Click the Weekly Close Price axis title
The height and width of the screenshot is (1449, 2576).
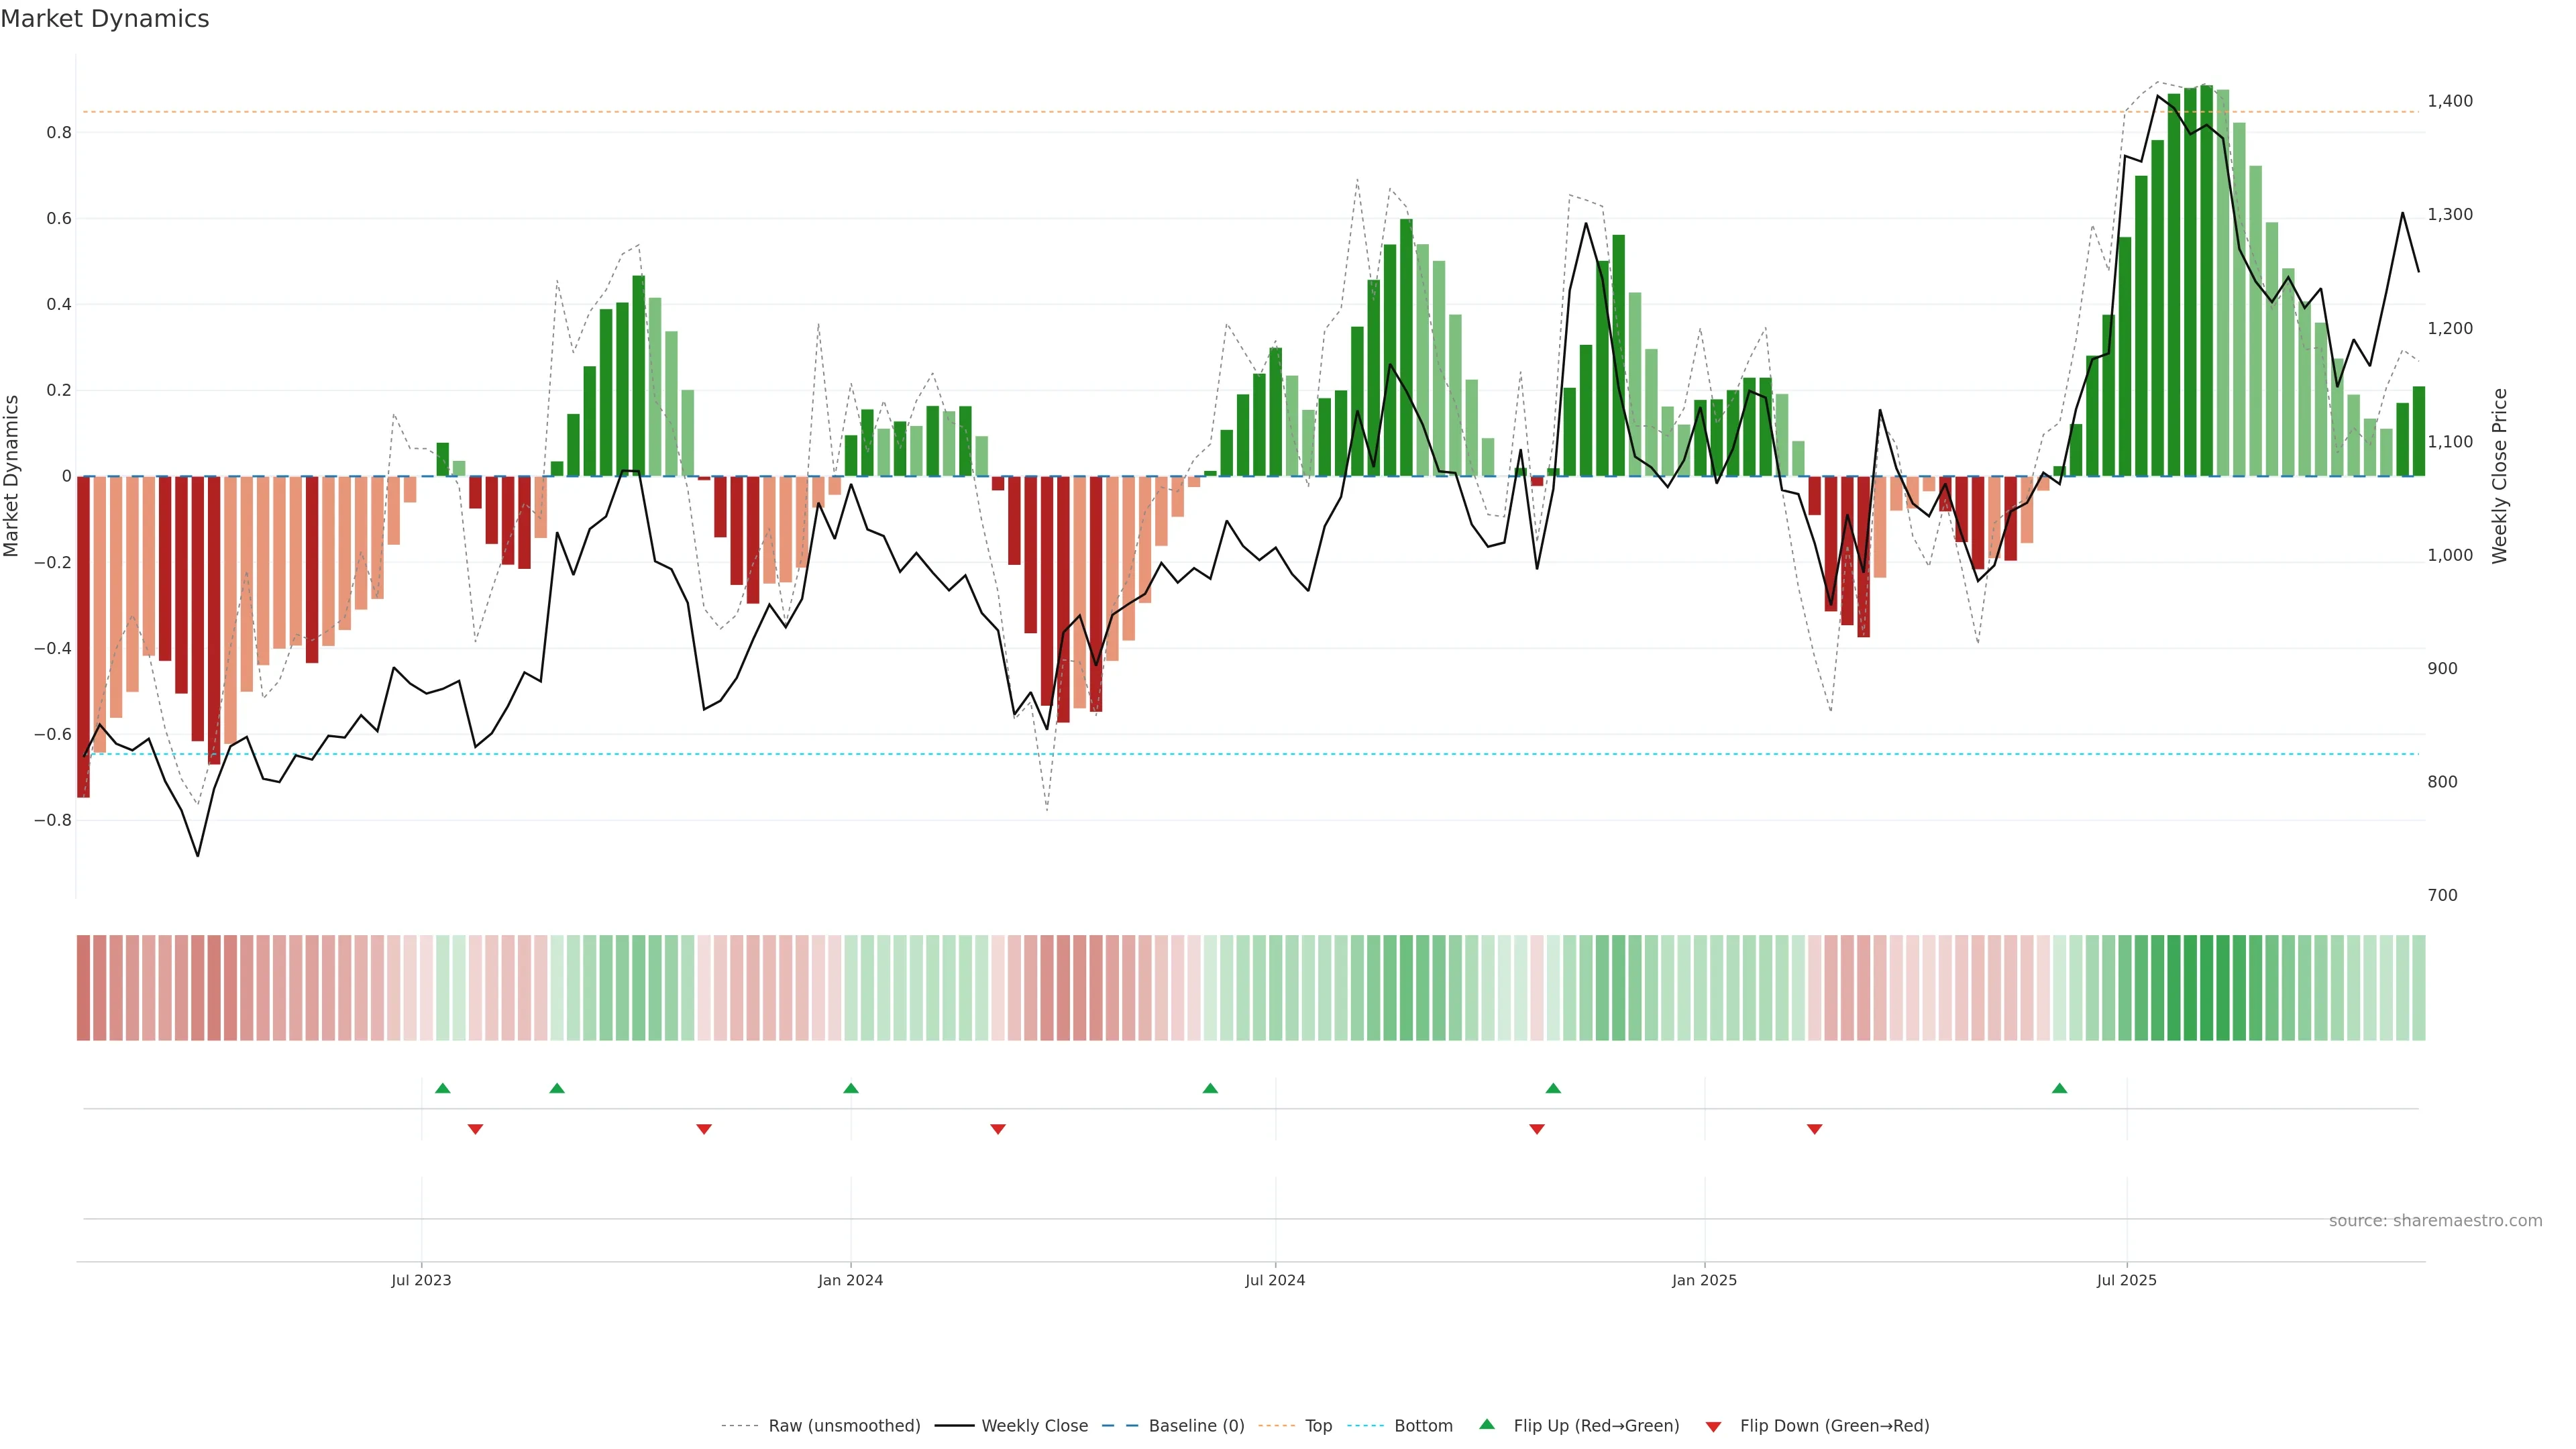(2499, 476)
